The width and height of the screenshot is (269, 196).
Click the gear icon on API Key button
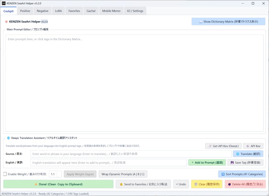(248, 146)
